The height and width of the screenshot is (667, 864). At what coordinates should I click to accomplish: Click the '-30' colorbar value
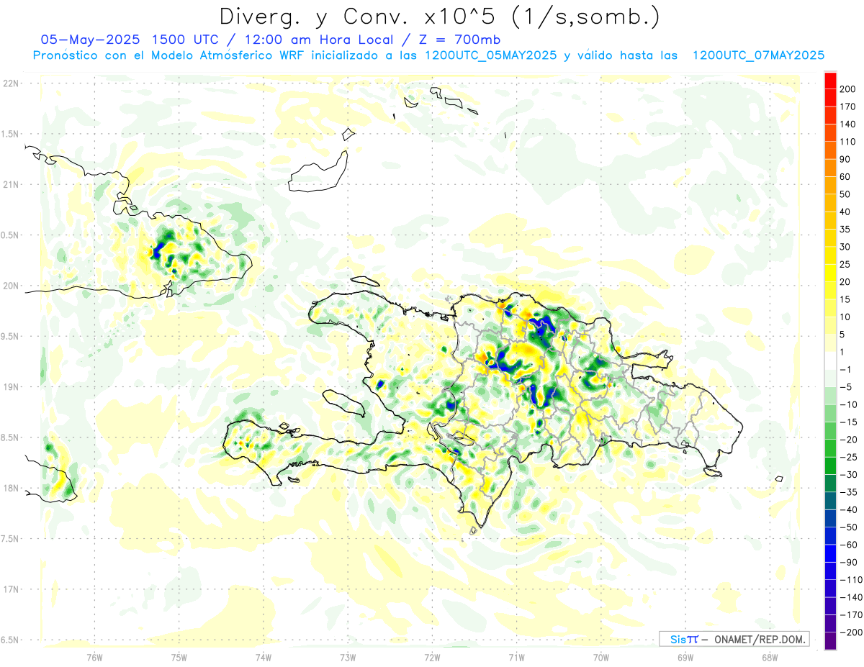pos(847,475)
